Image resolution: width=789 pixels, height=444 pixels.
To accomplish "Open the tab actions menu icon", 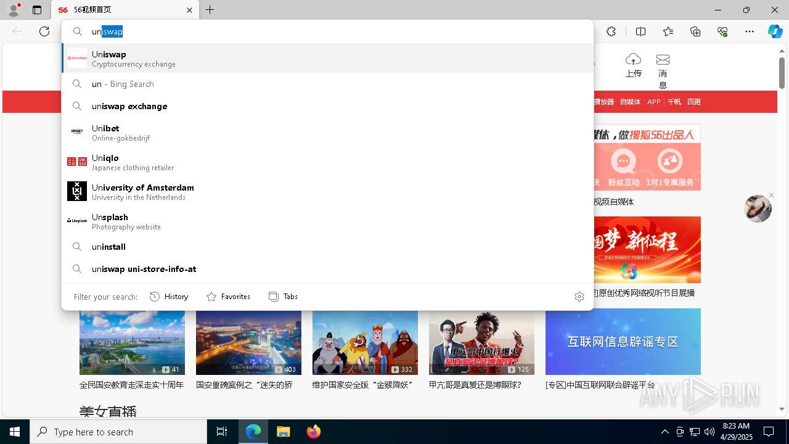I will [x=37, y=10].
